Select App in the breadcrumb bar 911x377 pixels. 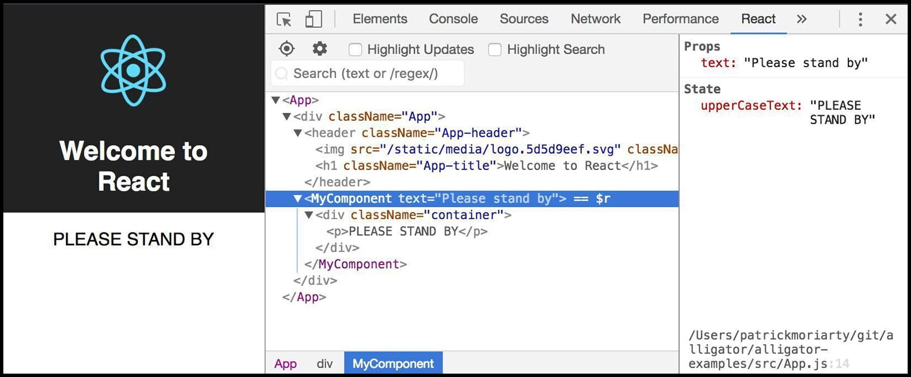pyautogui.click(x=285, y=364)
